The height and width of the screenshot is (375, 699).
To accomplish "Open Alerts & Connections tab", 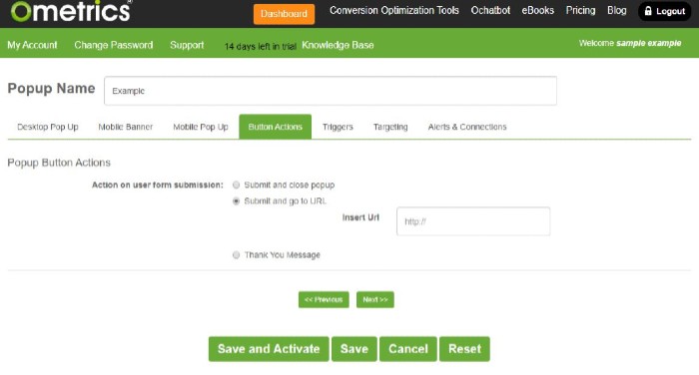I will click(467, 127).
